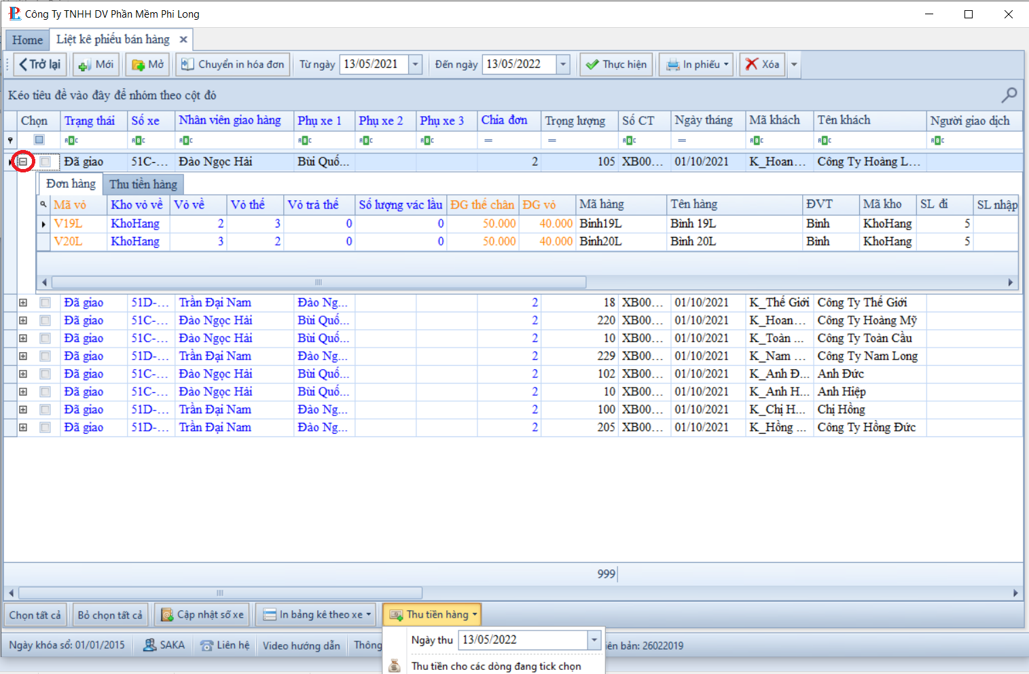Expand the Công Ty Toàn Cầu row

tap(23, 338)
